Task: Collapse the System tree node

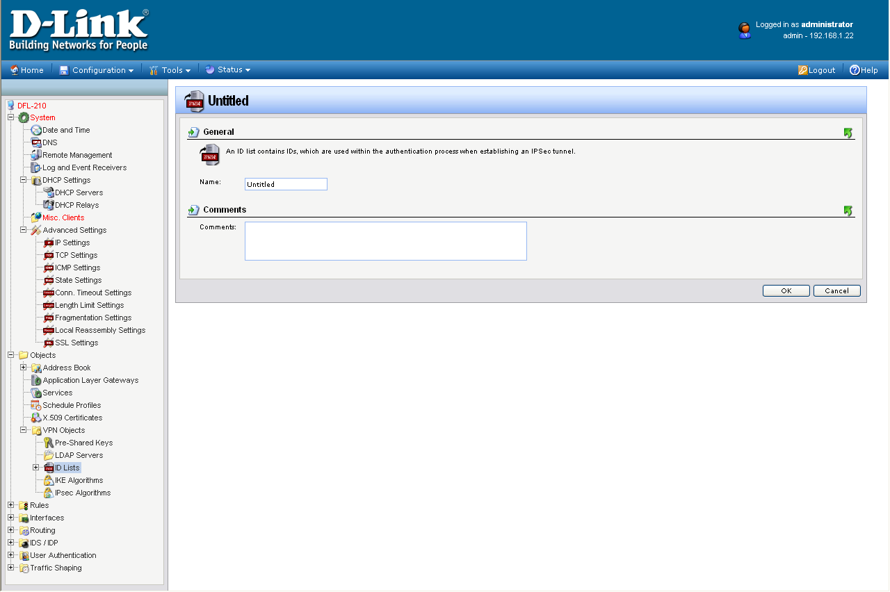Action: (10, 117)
